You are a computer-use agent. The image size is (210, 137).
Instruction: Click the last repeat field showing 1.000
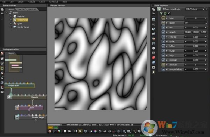(203, 32)
